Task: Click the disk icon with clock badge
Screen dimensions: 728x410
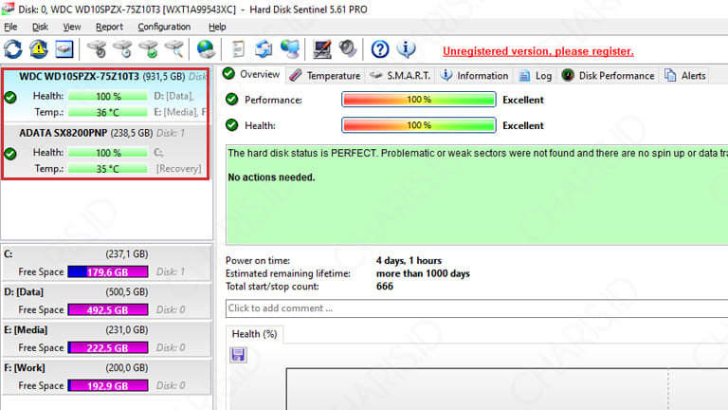Action: [x=123, y=48]
